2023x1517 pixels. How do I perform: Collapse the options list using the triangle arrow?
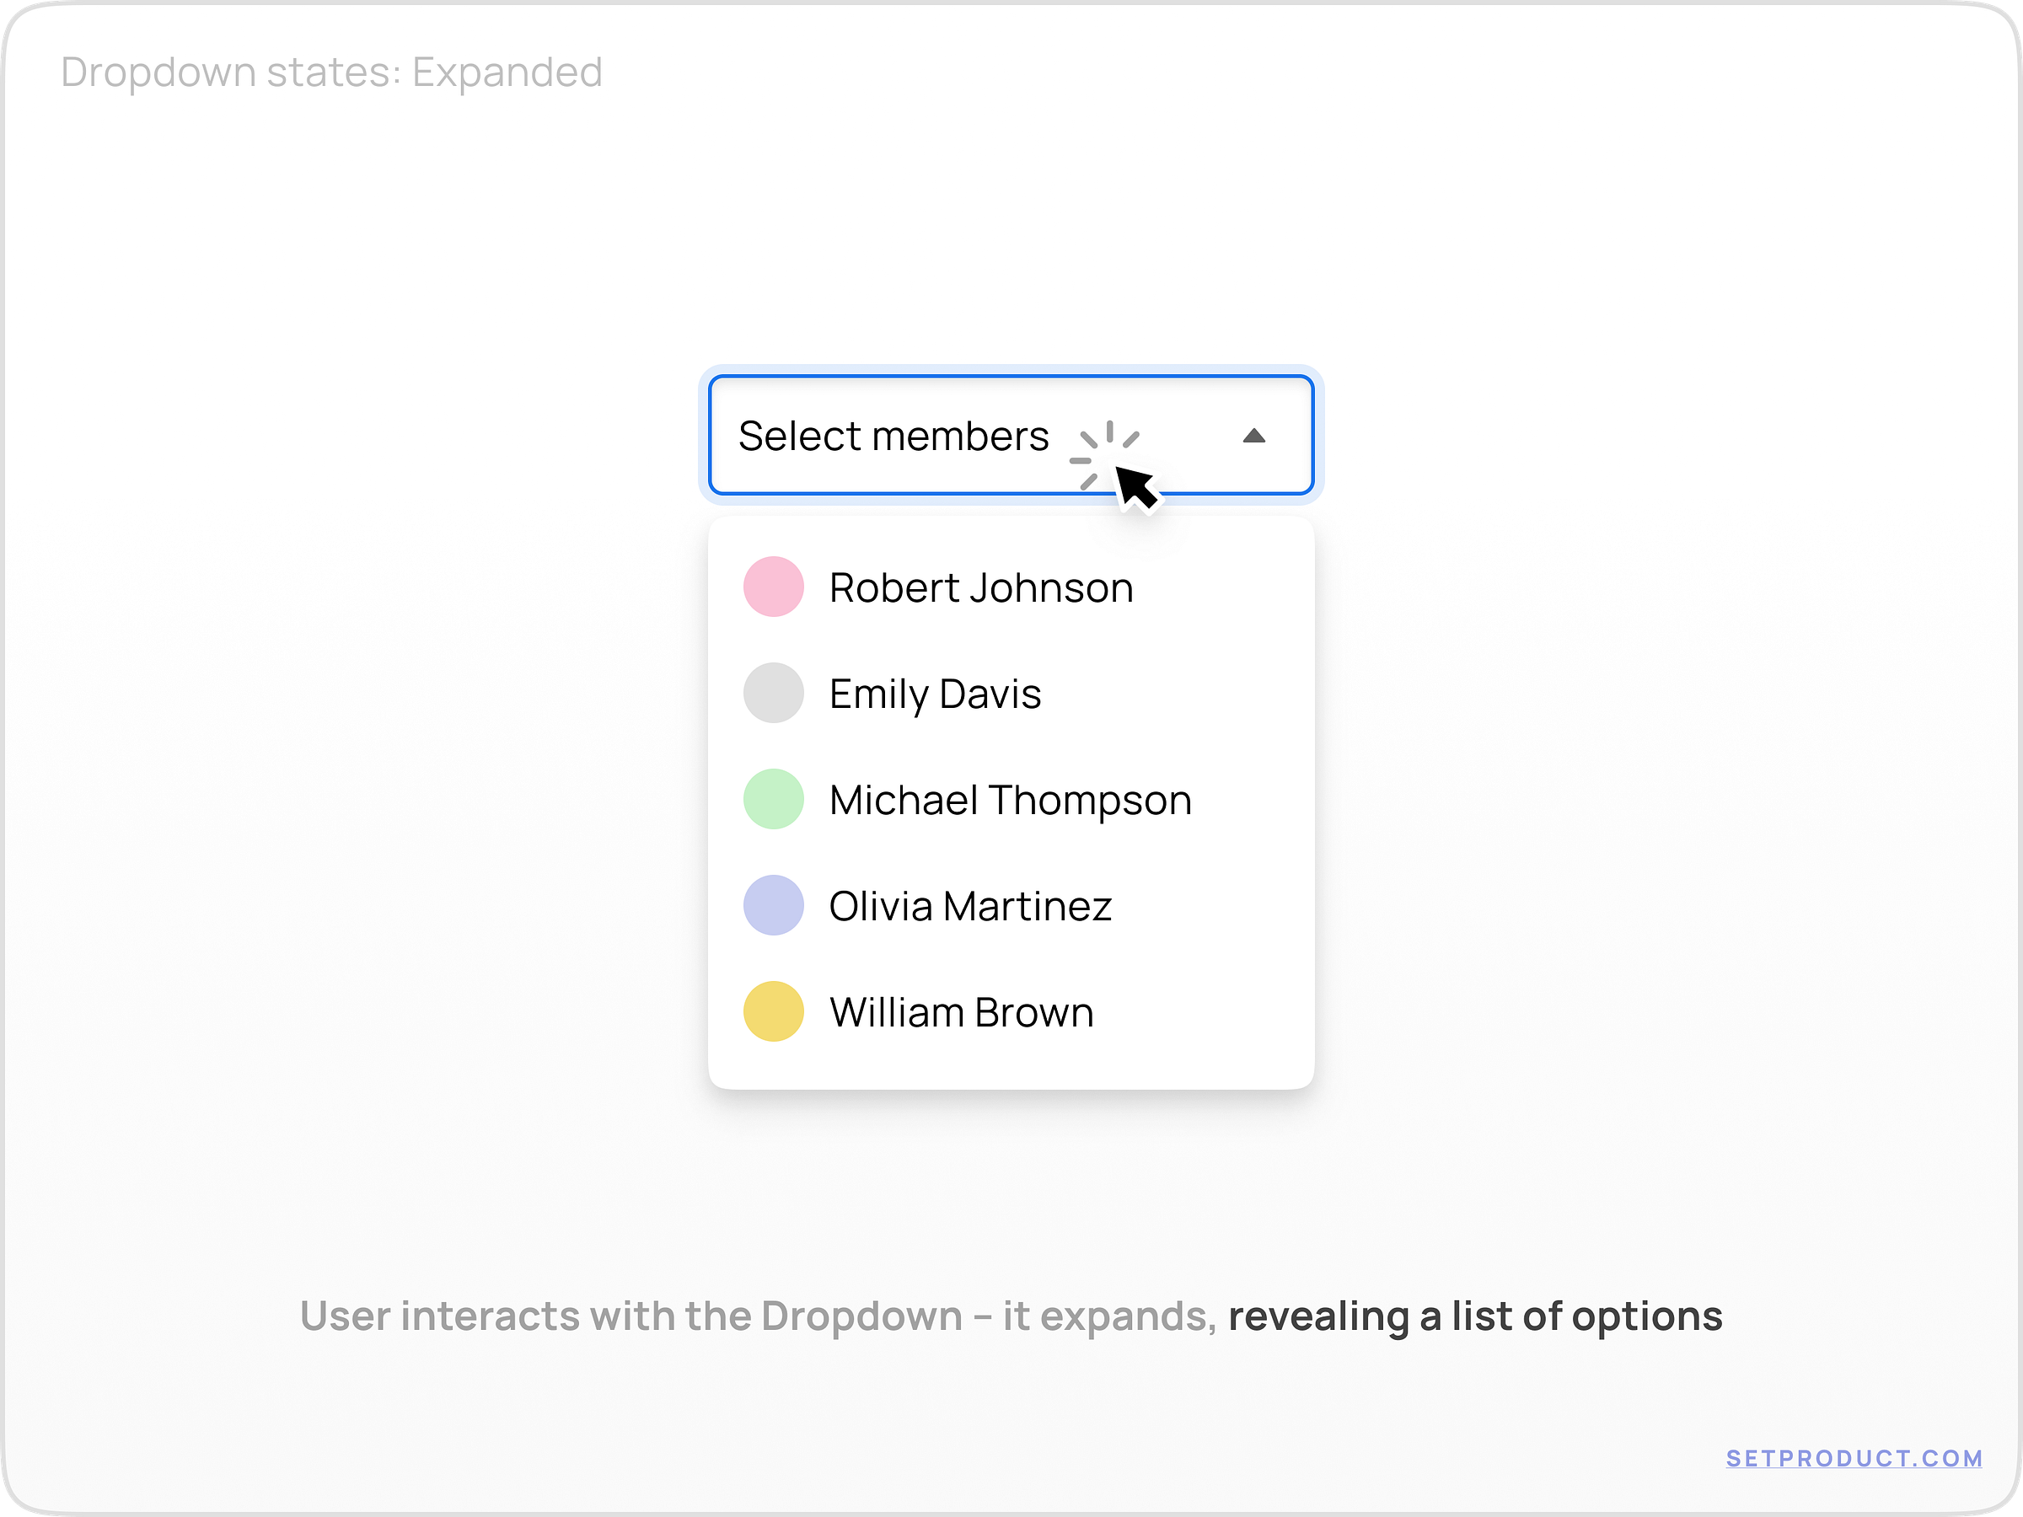[1256, 437]
